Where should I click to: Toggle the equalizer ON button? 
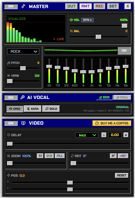click(124, 50)
